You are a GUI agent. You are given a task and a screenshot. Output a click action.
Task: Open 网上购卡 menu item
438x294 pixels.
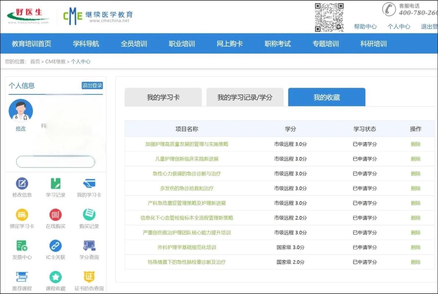pyautogui.click(x=229, y=44)
